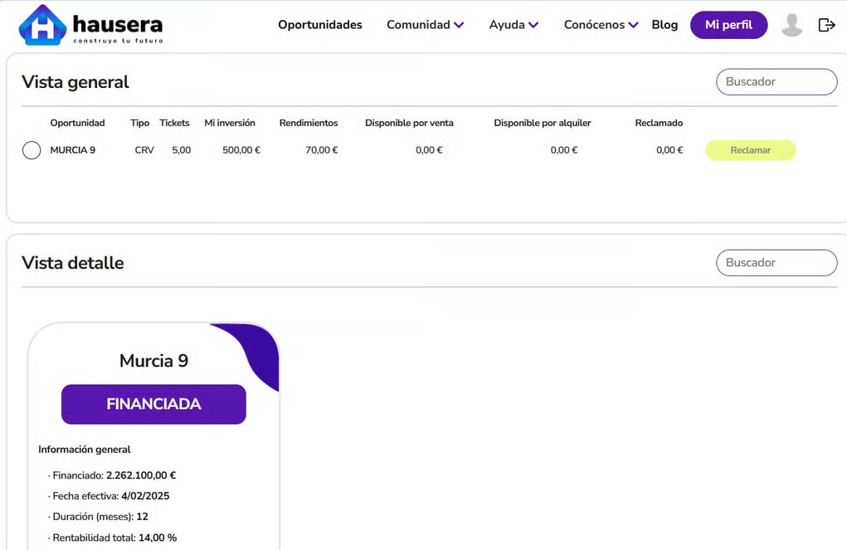Image resolution: width=847 pixels, height=550 pixels.
Task: Sort by Rendimientos column header
Action: coord(309,123)
